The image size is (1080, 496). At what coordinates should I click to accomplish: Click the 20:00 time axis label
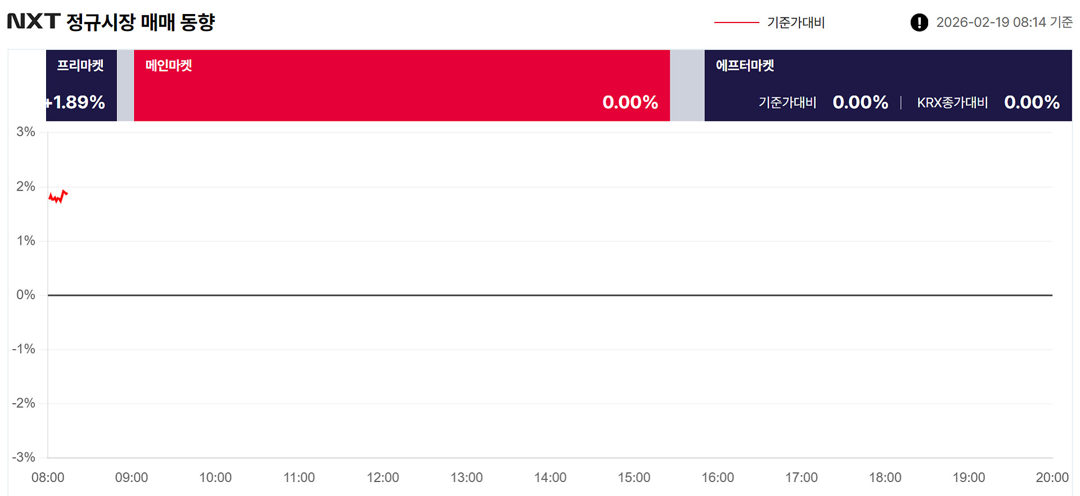coord(1052,477)
